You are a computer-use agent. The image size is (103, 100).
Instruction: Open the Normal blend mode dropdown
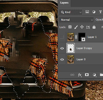76,20
